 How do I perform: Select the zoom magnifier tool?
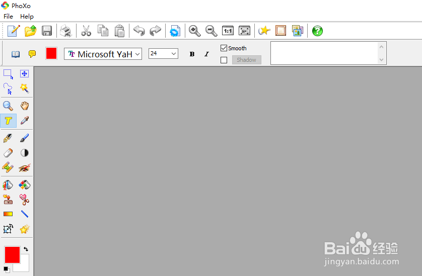8,106
